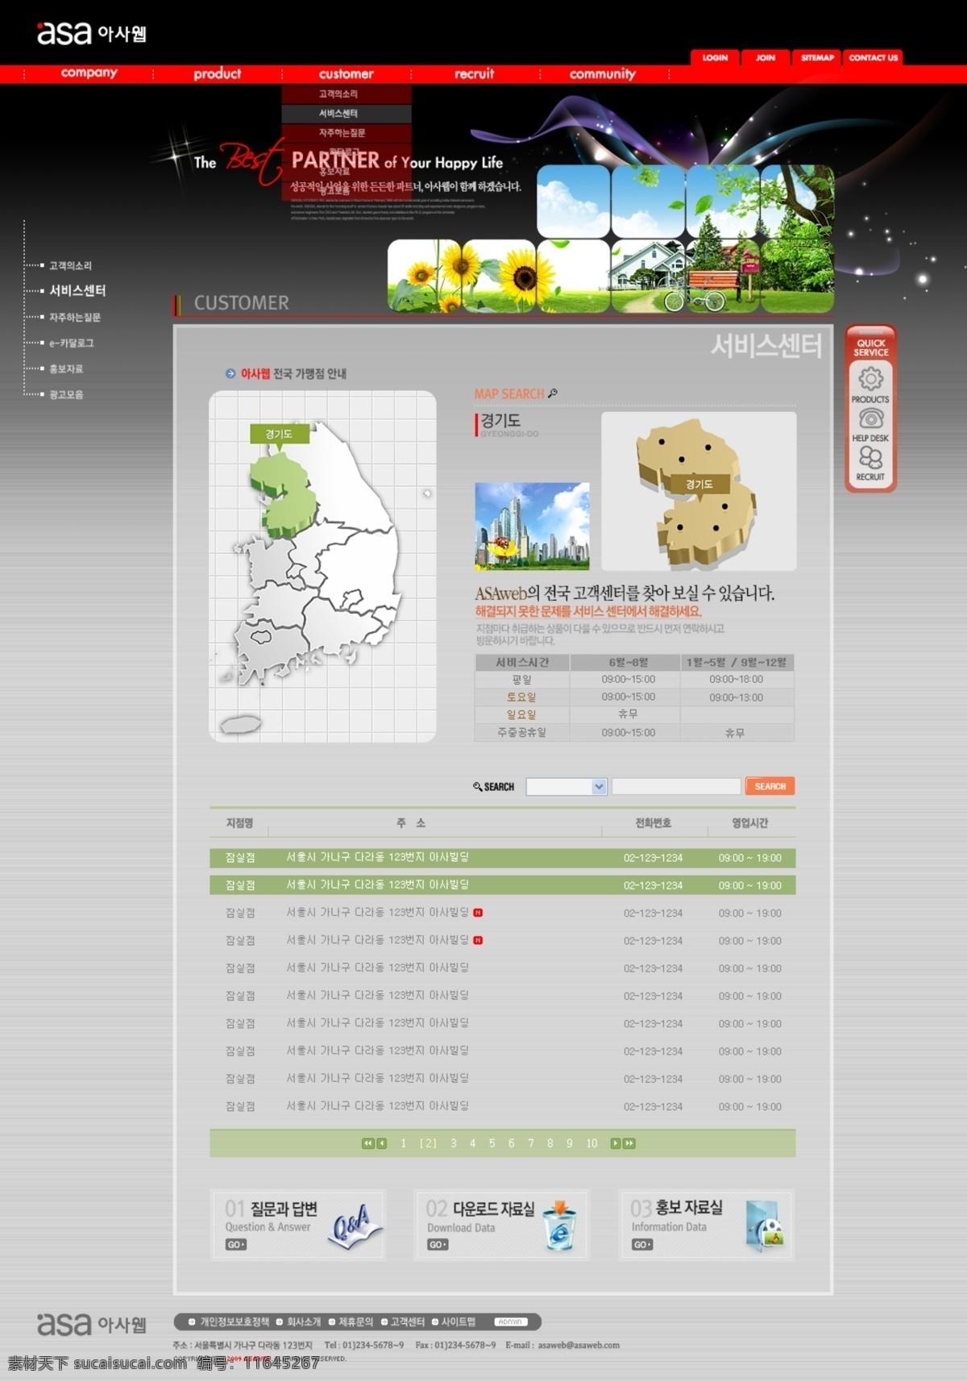Screen dimensions: 967x1382
Task: Click the orange SEARCH button
Action: pos(770,786)
